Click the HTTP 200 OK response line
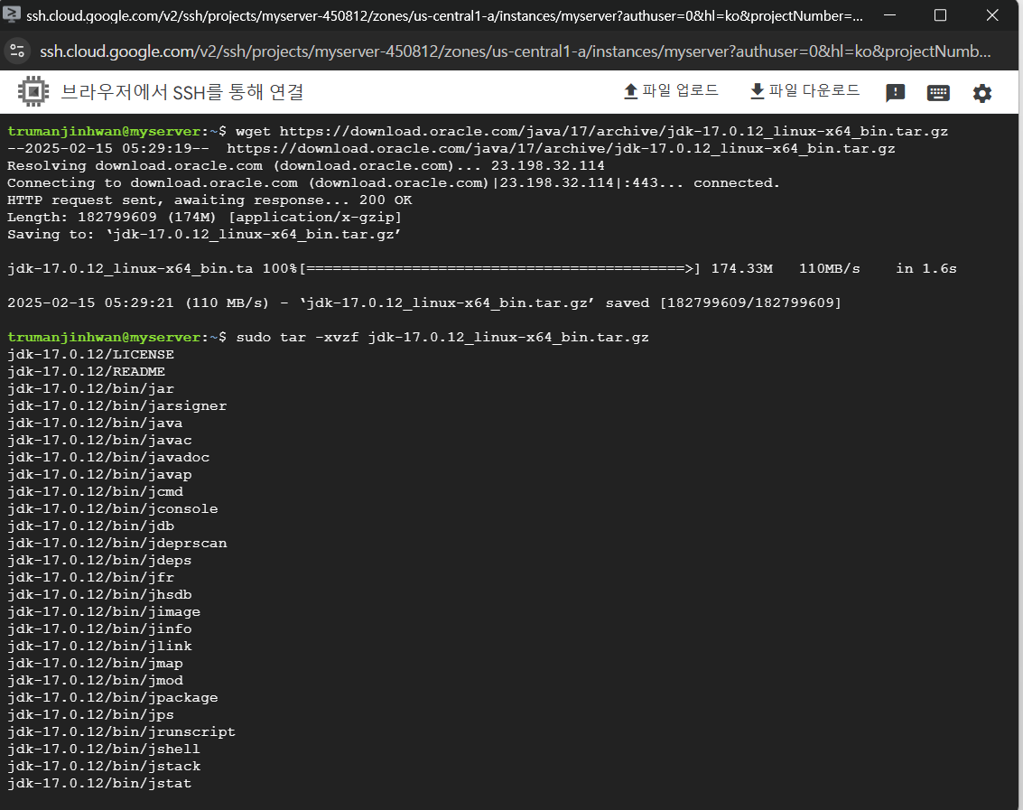 coord(209,200)
